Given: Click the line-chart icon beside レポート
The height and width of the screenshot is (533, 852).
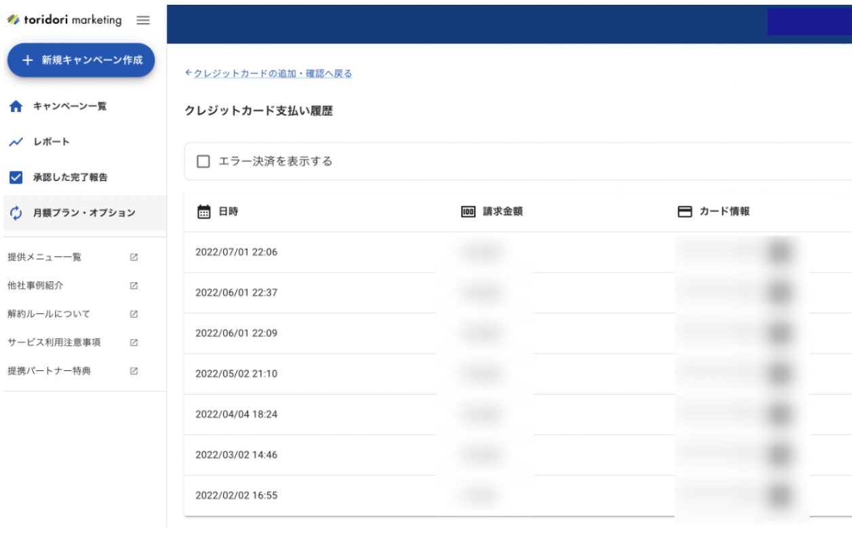Looking at the screenshot, I should [x=16, y=142].
